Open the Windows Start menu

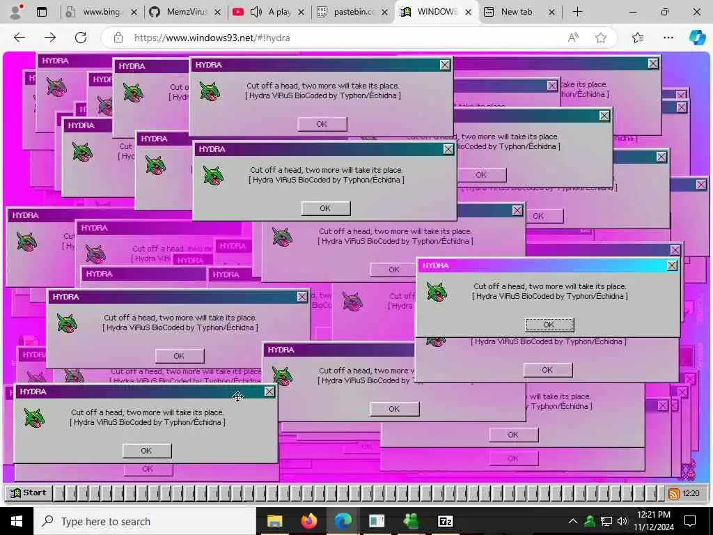17,521
